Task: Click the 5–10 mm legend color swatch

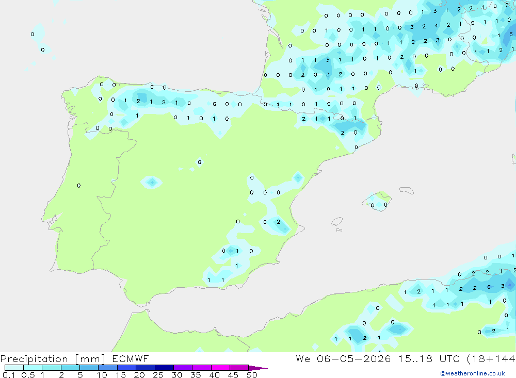Action: pyautogui.click(x=89, y=368)
